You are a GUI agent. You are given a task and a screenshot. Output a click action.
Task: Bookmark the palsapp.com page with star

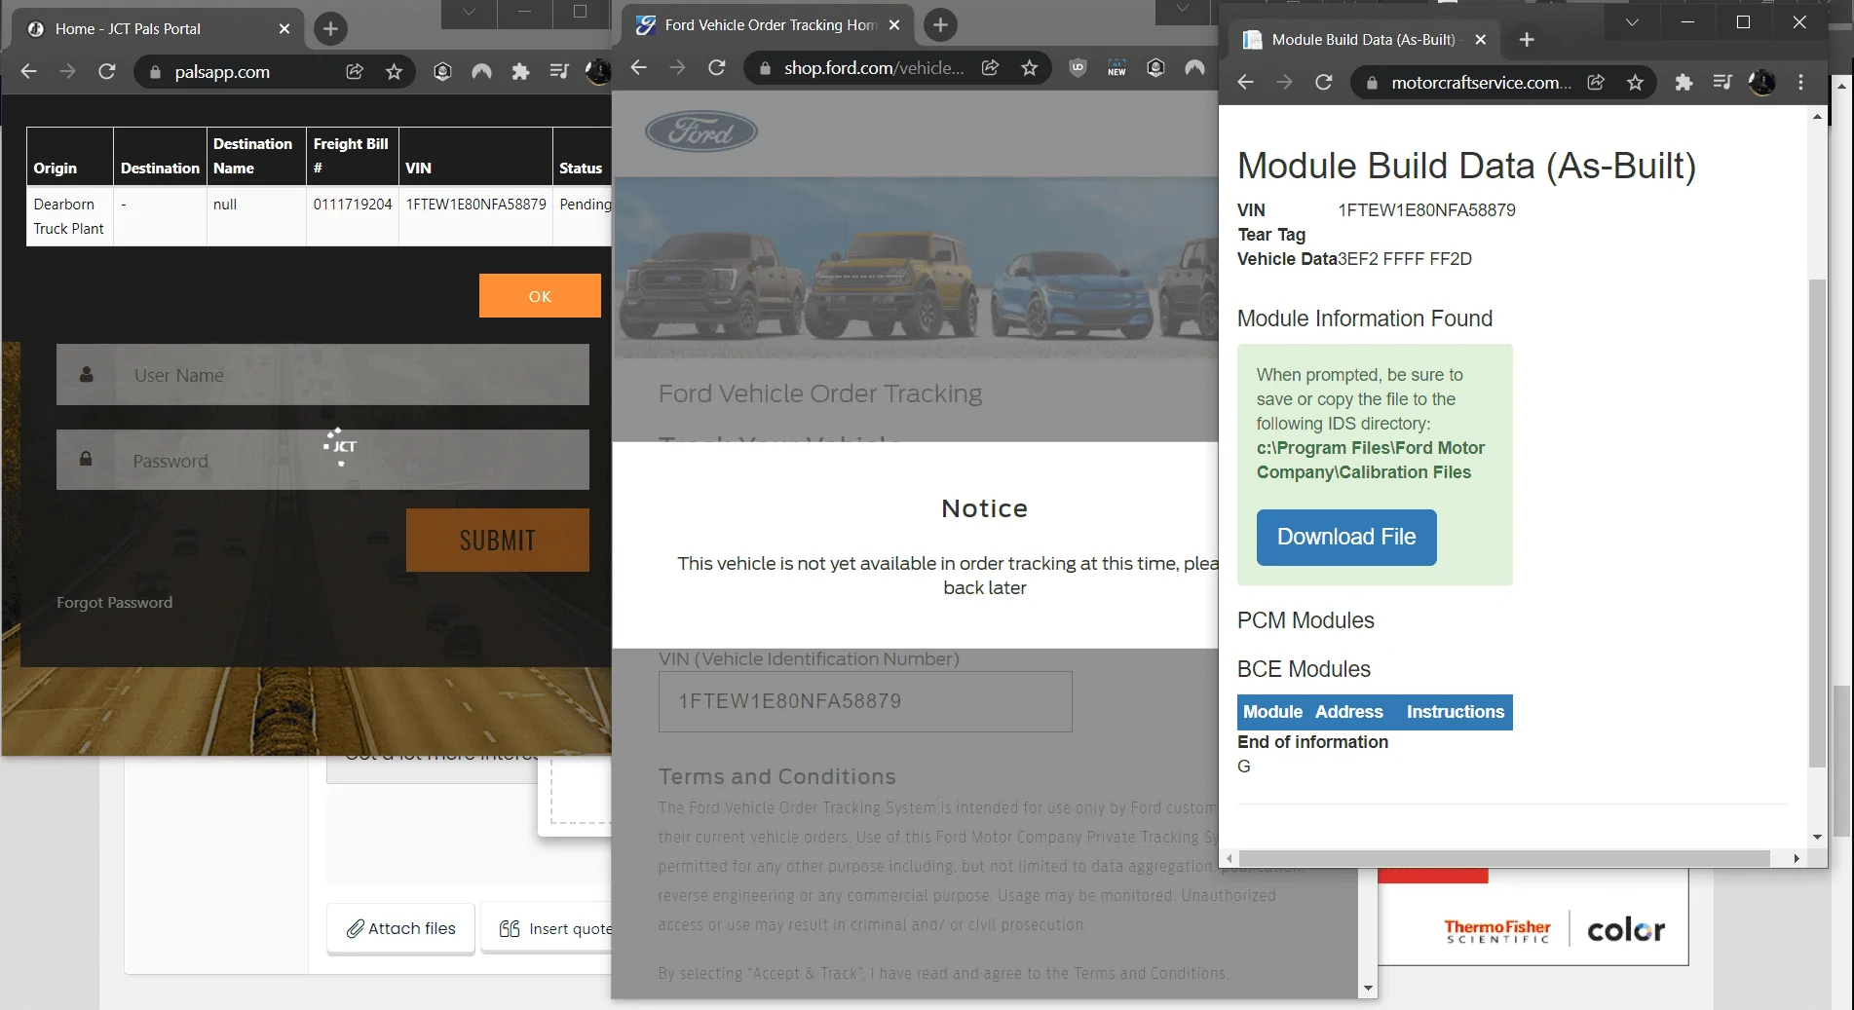pos(394,72)
